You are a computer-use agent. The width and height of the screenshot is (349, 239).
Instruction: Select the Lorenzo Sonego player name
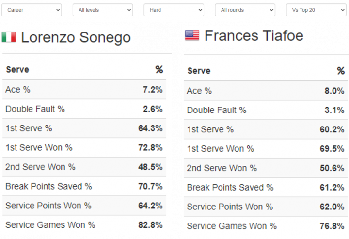[76, 37]
